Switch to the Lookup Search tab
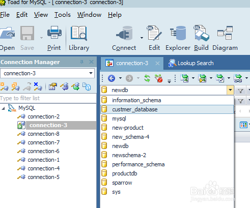This screenshot has width=250, height=208. 191,63
